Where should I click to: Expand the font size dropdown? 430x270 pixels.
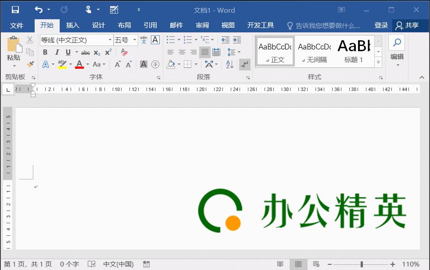[134, 39]
